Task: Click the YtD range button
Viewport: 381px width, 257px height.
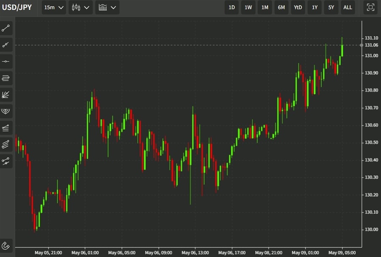Action: [x=298, y=7]
